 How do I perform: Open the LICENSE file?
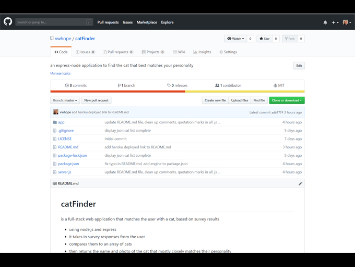click(65, 138)
